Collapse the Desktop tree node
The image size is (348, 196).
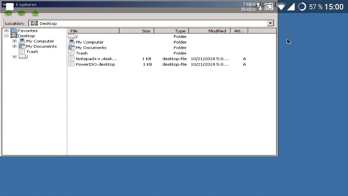point(6,36)
